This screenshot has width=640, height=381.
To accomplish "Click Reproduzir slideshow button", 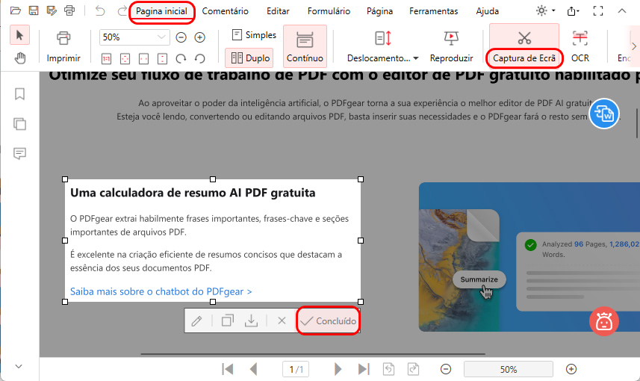I will point(451,46).
